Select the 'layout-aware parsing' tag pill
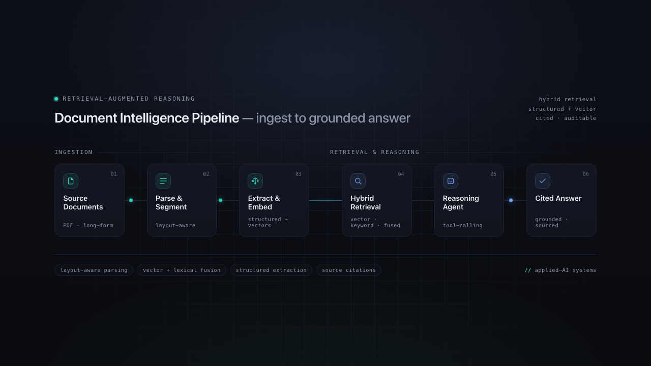Screen dimensions: 651x366 (94, 270)
